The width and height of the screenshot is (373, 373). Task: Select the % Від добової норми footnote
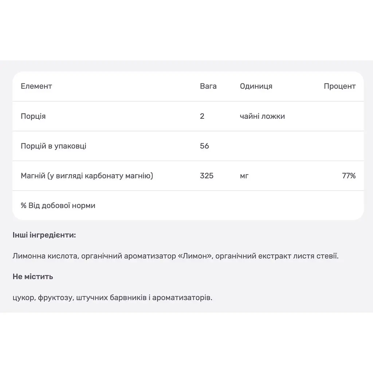click(58, 205)
